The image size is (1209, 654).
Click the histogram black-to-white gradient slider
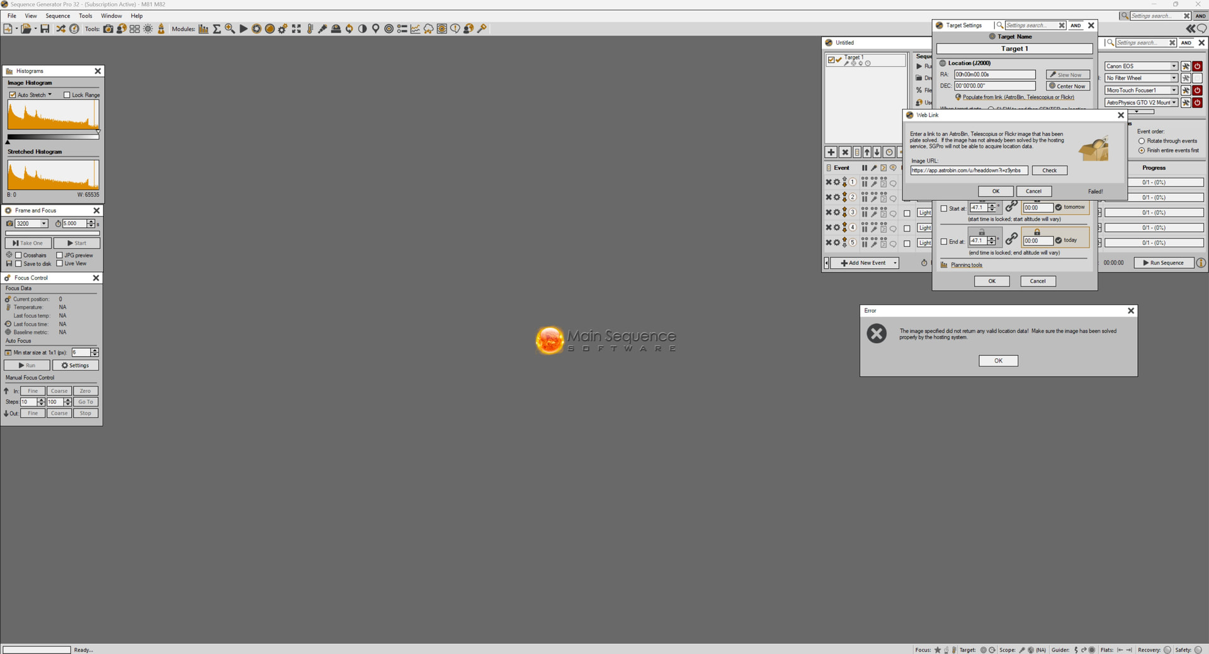(x=53, y=137)
